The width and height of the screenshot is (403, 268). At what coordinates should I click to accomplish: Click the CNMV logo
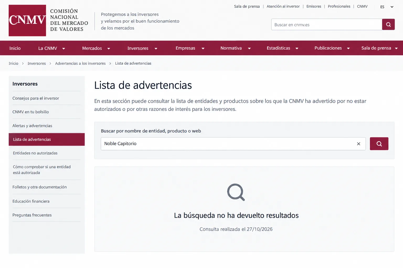[x=27, y=20]
